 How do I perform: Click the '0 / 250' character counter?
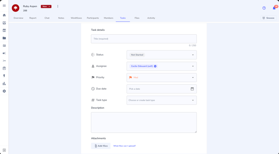pos(192,45)
